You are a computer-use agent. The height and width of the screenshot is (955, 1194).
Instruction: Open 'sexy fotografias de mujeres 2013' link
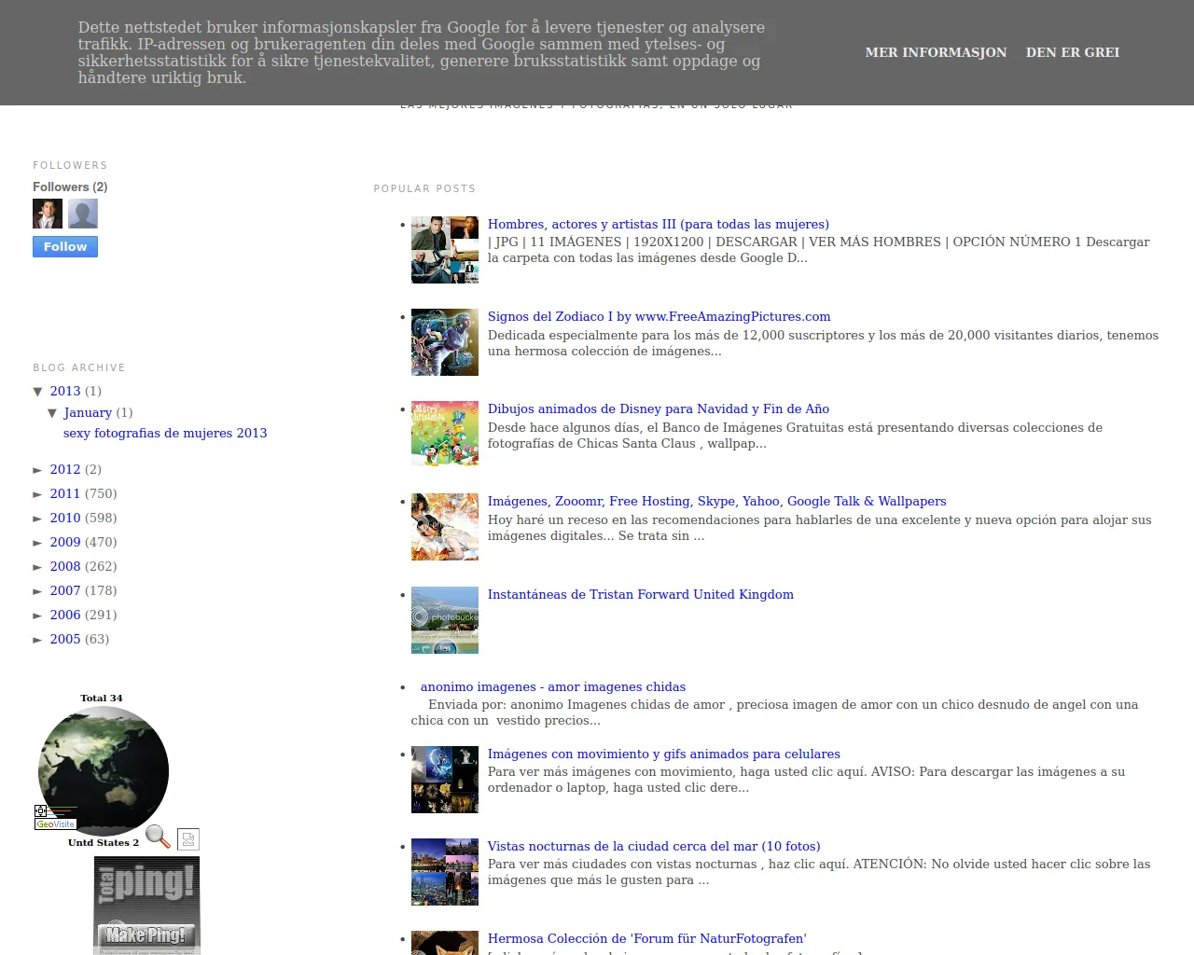pos(165,433)
